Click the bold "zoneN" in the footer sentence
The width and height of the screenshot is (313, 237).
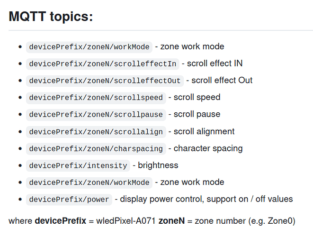pyautogui.click(x=170, y=221)
